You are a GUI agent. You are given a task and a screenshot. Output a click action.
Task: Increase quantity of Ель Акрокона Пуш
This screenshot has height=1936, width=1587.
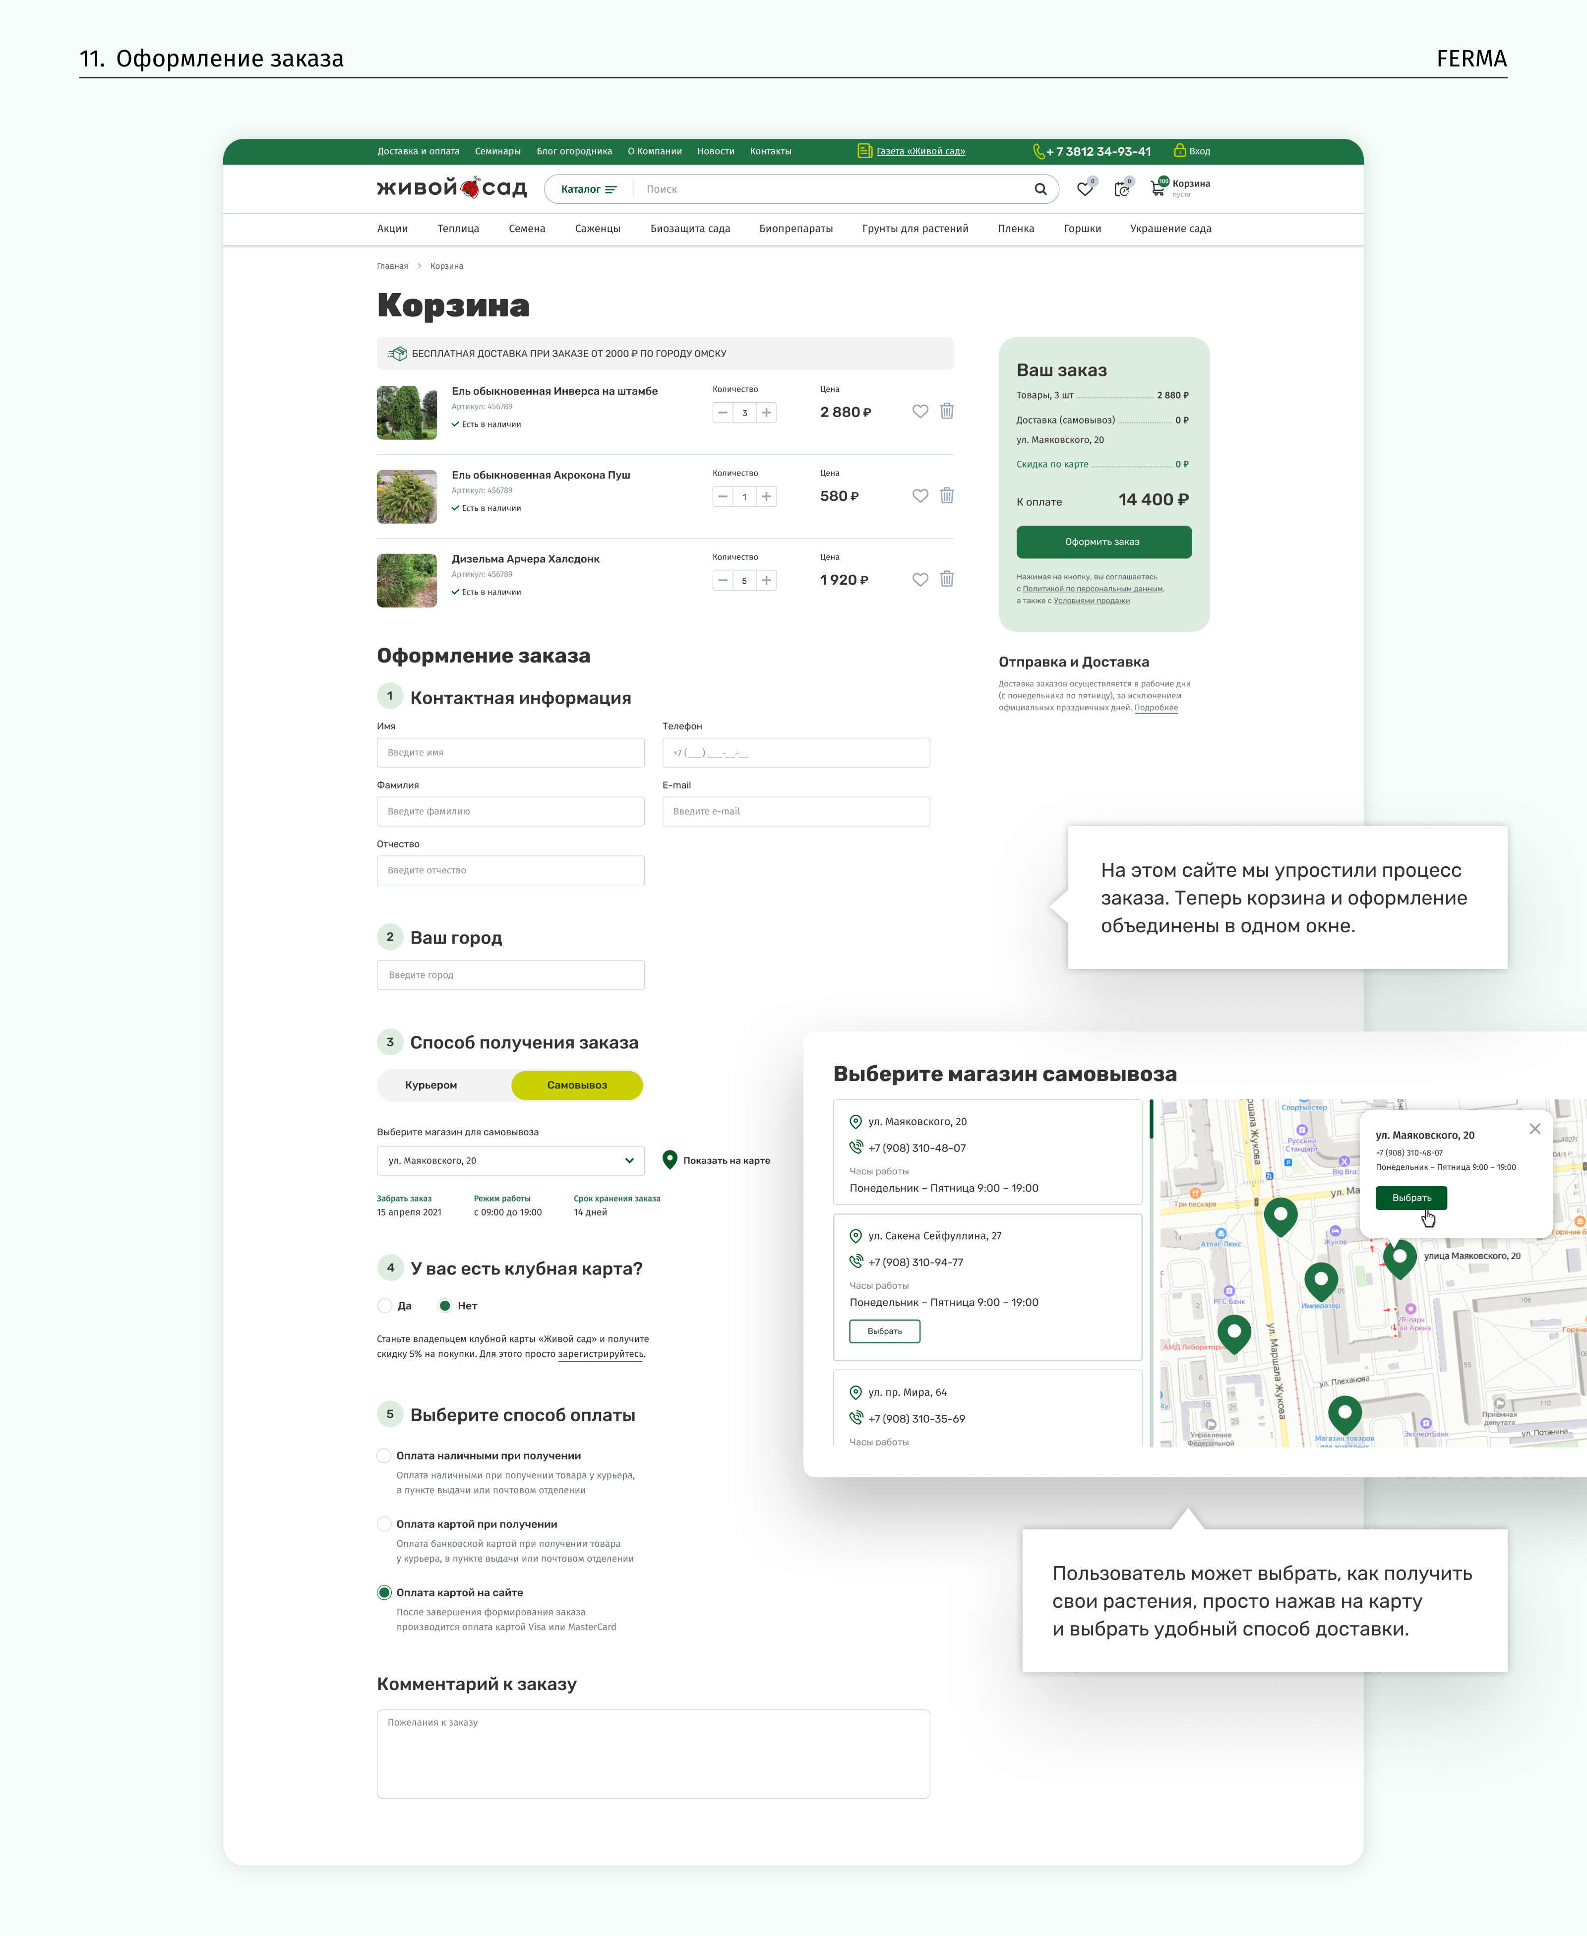766,496
